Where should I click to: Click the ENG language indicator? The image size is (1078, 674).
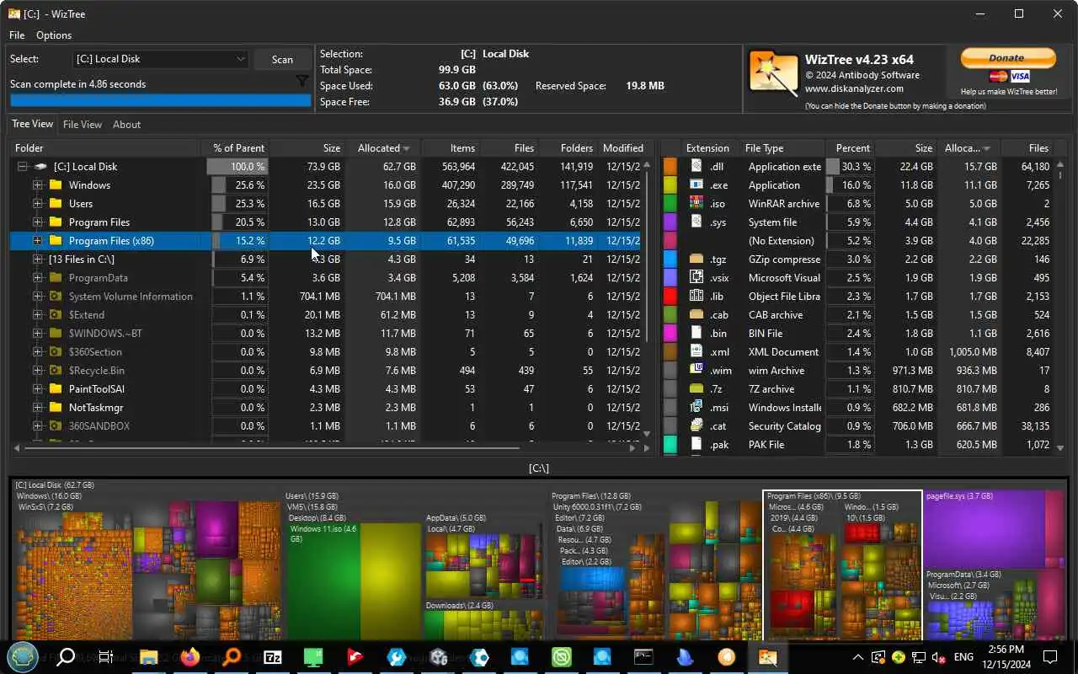(963, 657)
